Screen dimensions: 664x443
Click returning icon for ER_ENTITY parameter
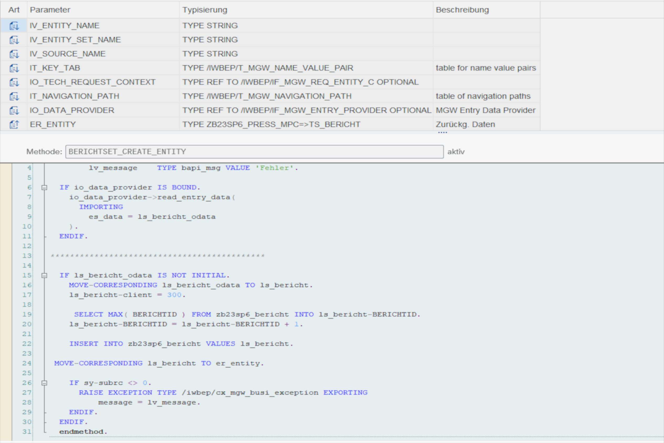tap(14, 125)
